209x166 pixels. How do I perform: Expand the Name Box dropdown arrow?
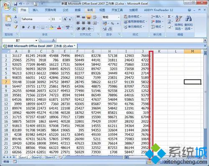click(x=36, y=41)
